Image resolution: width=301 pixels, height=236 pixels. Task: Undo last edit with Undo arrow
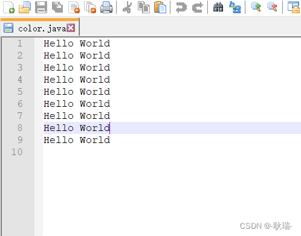(x=181, y=7)
